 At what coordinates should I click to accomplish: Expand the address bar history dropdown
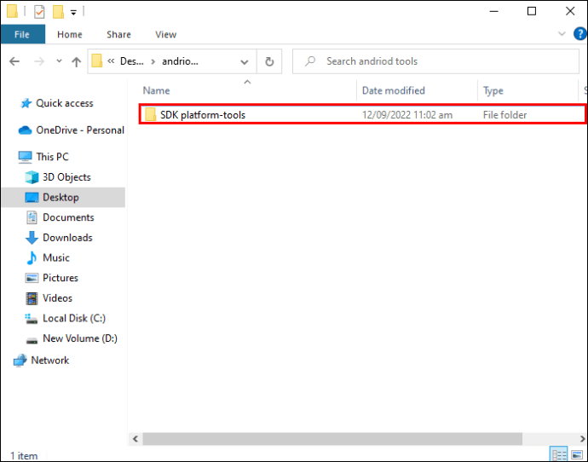tap(244, 62)
